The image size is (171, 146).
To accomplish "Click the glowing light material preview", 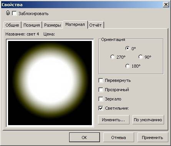I will pos(50,83).
